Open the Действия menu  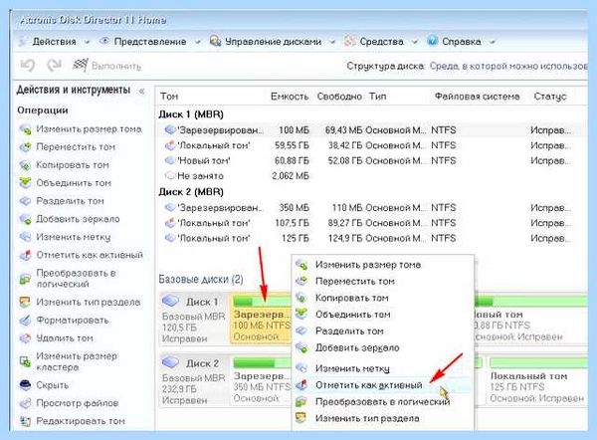click(54, 42)
